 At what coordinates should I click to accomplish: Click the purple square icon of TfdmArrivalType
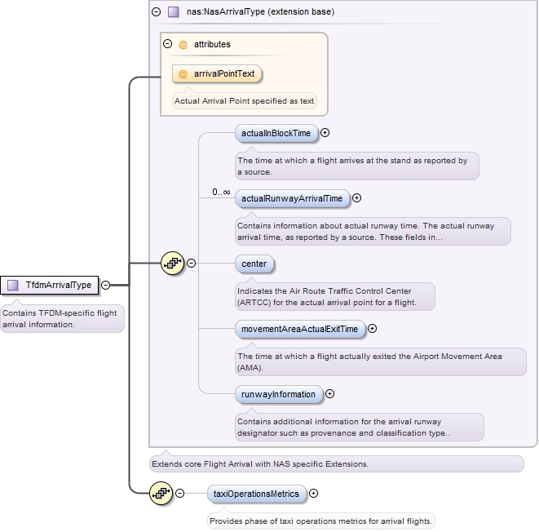click(x=13, y=285)
